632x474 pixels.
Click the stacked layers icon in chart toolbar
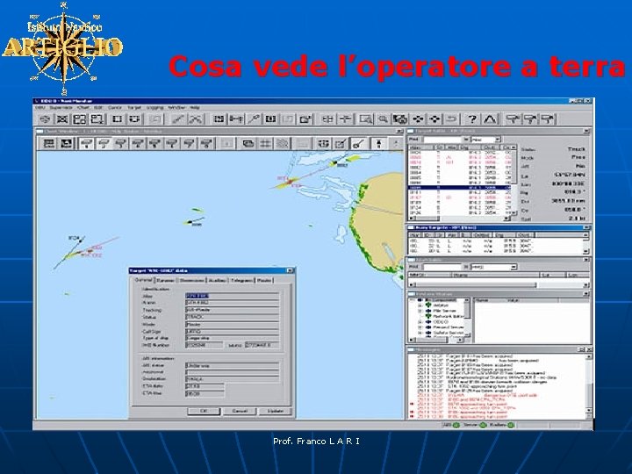(248, 143)
